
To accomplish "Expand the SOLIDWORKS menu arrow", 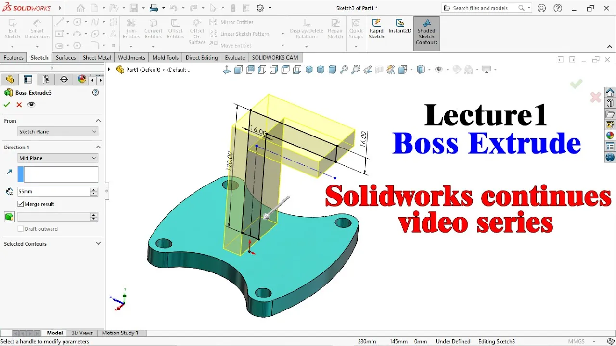I will (x=60, y=8).
